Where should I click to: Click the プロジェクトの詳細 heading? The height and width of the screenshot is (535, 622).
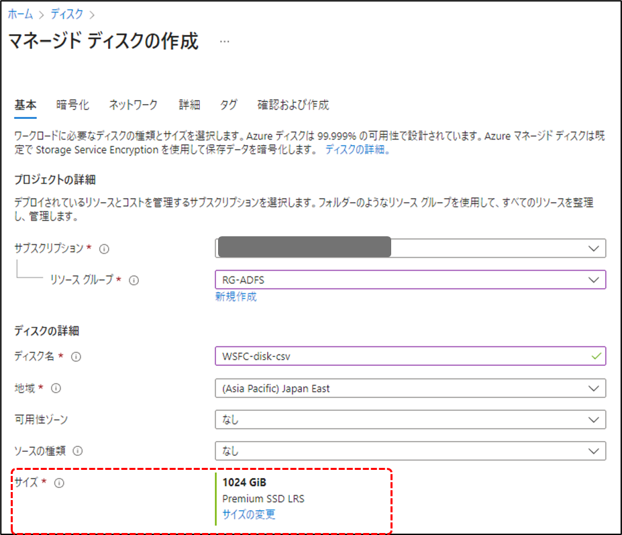pyautogui.click(x=55, y=180)
